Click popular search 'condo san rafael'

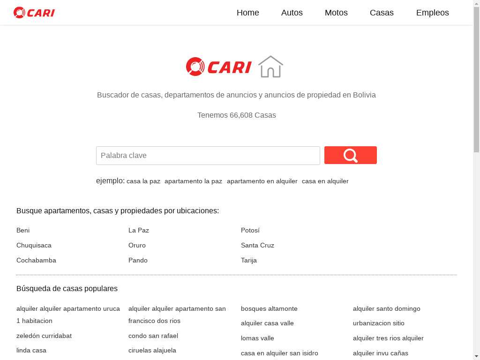(153, 336)
